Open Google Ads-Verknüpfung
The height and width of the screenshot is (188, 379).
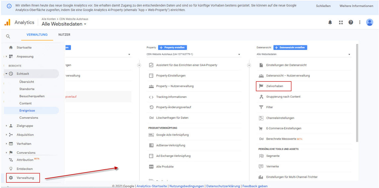pyautogui.click(x=172, y=135)
